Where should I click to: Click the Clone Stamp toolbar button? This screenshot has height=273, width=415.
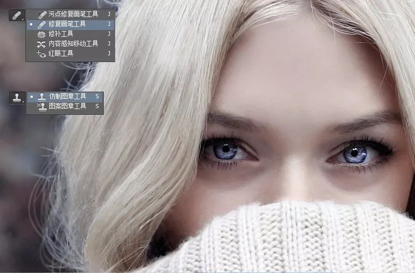(17, 98)
